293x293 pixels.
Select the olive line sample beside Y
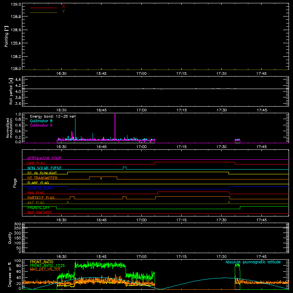(44, 12)
